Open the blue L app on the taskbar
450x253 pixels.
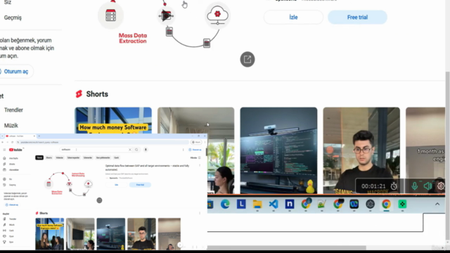click(x=241, y=205)
